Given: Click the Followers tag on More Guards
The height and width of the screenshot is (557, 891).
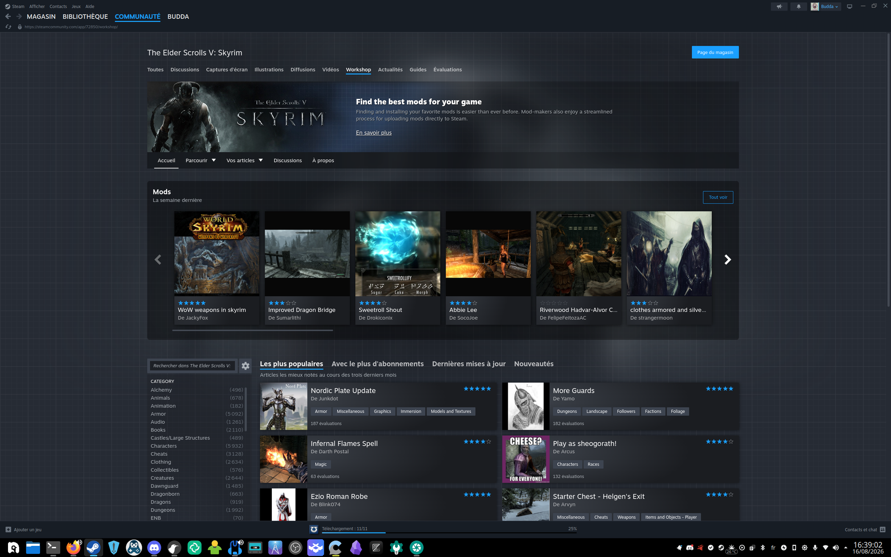Looking at the screenshot, I should click(626, 411).
